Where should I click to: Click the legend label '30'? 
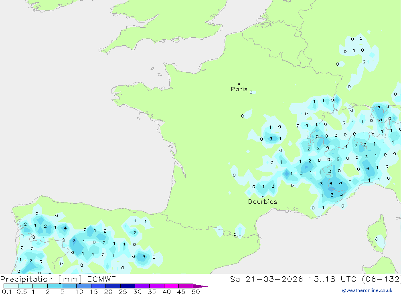coord(137,292)
